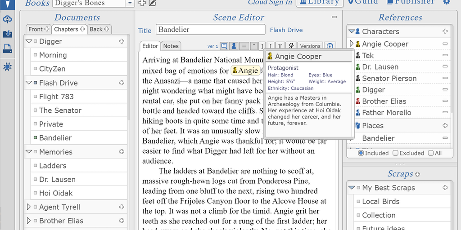This screenshot has height=230, width=461.
Task: Click the scene Title field containing Bandelier
Action: coord(210,30)
